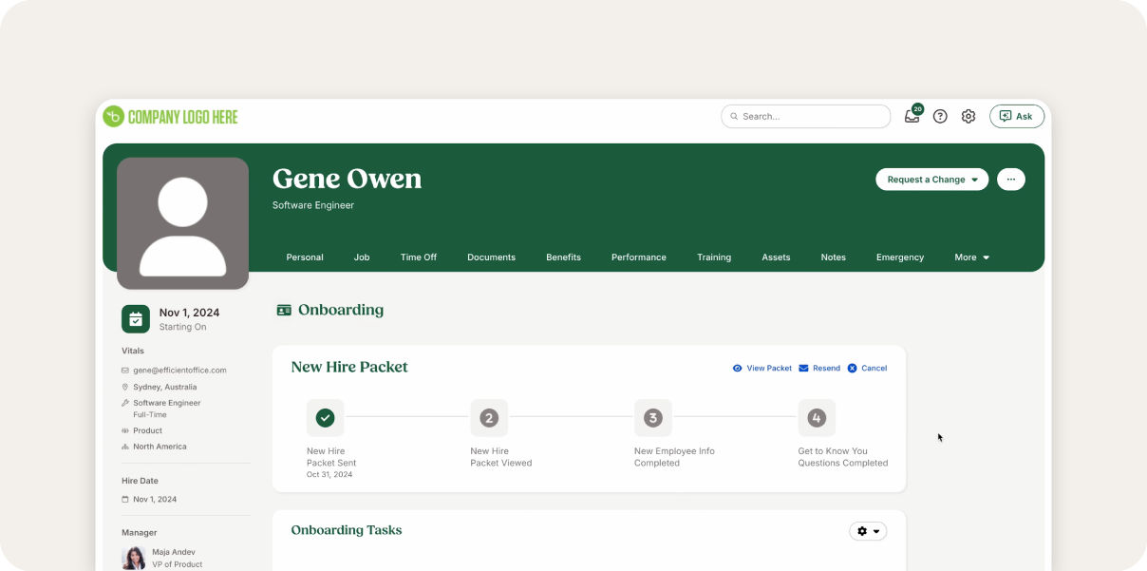Open the Request a Change dropdown
Screen dimensions: 1147x571
click(931, 180)
